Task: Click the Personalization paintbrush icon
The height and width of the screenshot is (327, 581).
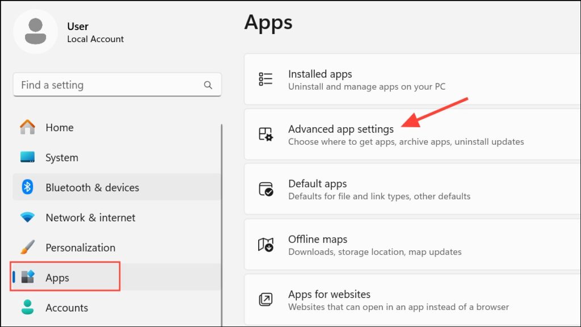Action: (27, 248)
